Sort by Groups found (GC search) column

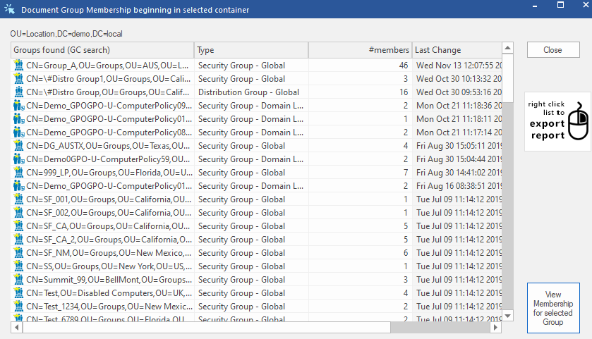(x=102, y=50)
